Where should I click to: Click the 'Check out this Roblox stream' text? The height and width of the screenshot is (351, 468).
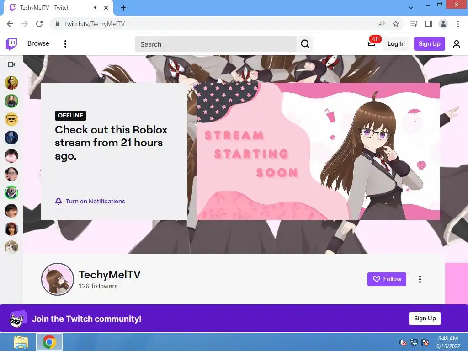click(x=111, y=143)
